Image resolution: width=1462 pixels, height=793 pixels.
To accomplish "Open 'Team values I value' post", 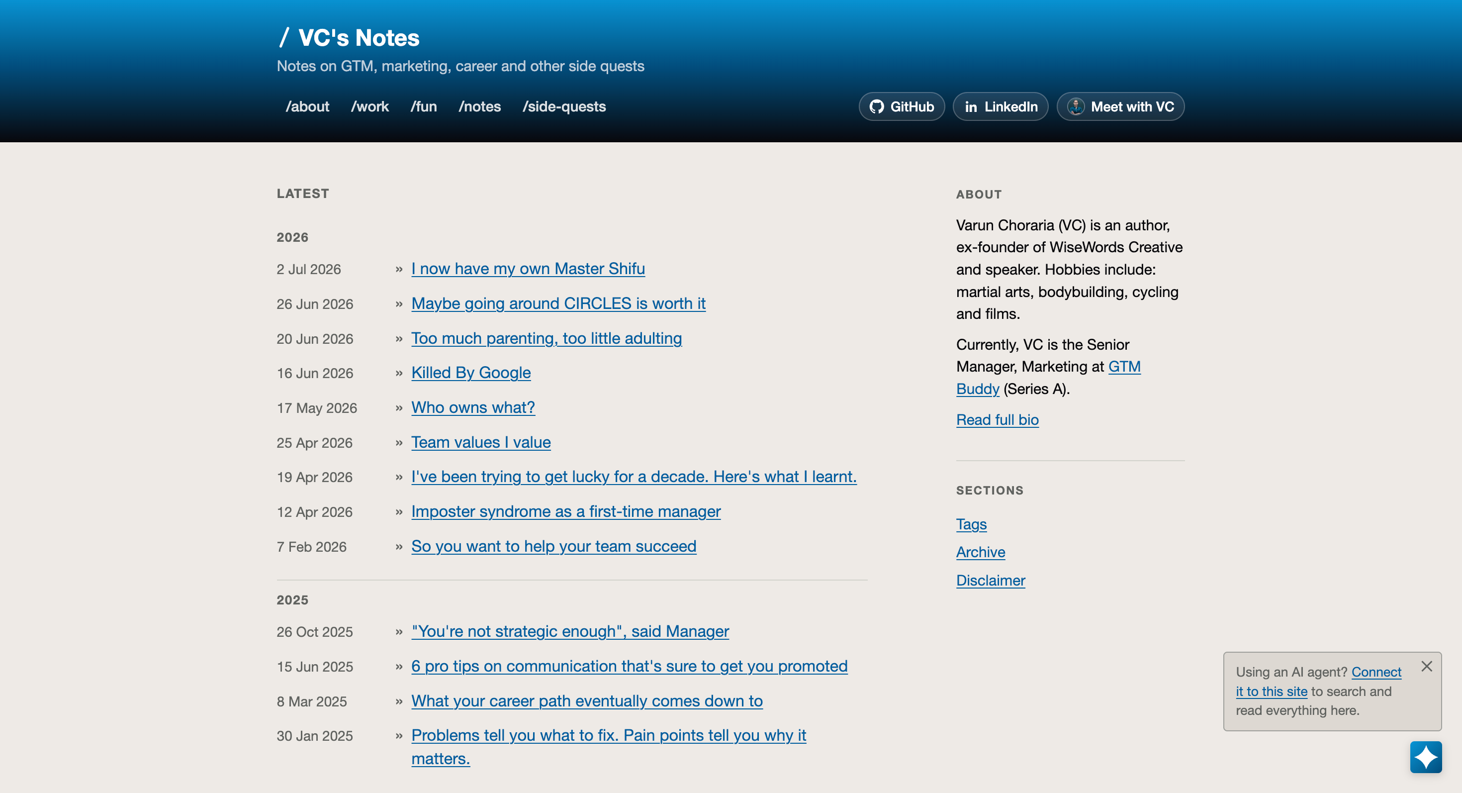I will tap(481, 442).
